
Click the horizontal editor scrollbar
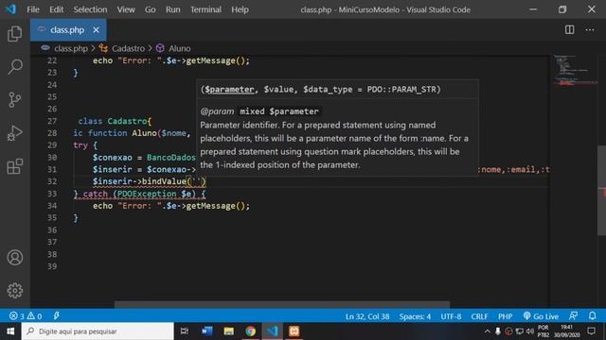coord(282,305)
